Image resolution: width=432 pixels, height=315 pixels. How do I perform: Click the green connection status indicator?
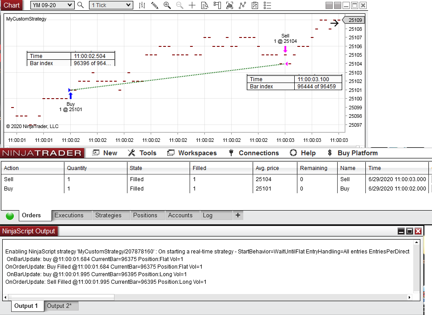(10, 216)
